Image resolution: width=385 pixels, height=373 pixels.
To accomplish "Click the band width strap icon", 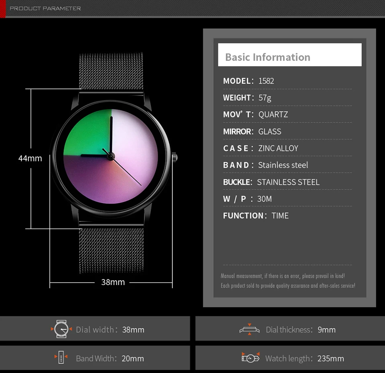I will (61, 357).
